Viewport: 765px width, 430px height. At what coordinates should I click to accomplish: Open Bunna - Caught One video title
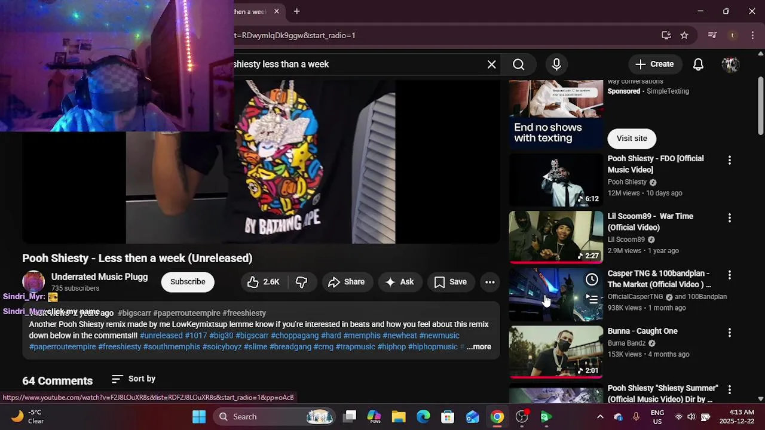pos(642,331)
